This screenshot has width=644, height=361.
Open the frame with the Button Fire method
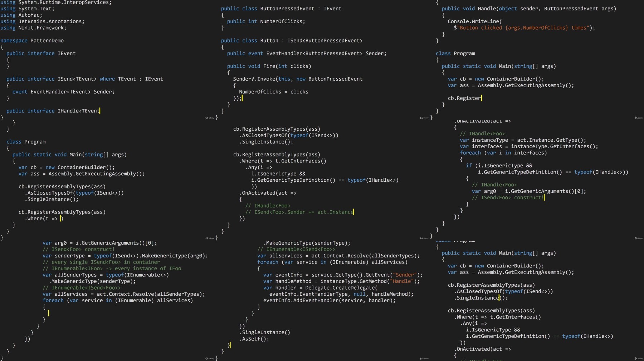point(322,60)
